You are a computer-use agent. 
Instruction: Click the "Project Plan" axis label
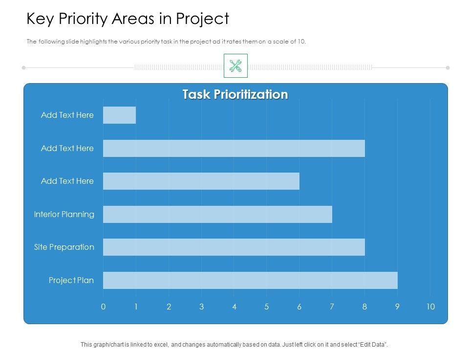point(71,280)
